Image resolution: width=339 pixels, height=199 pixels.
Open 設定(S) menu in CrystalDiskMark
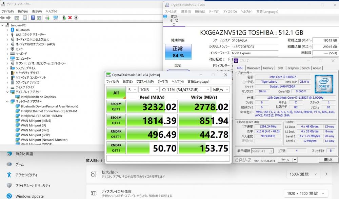point(127,82)
